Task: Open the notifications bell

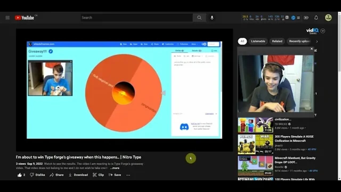Action: tap(316, 18)
